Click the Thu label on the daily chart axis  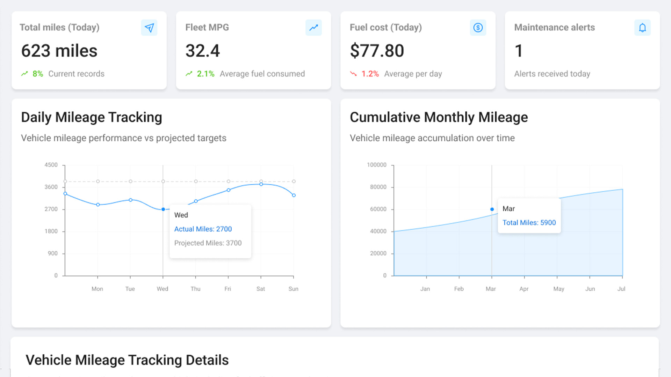[195, 289]
